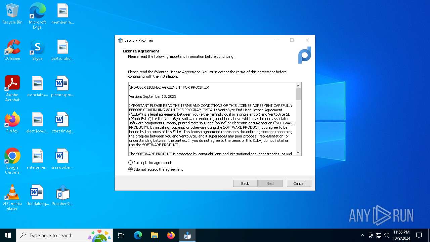The image size is (430, 242).
Task: Open Task View from the taskbar
Action: coord(121,235)
